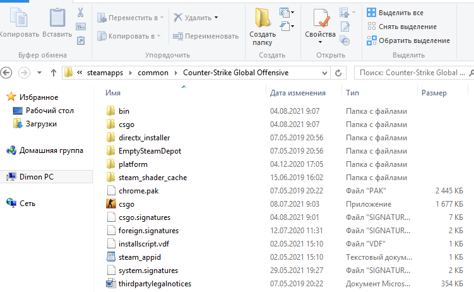Viewport: 474px width, 292px height.
Task: Click the Delete (Удалить) button
Action: coord(193,18)
